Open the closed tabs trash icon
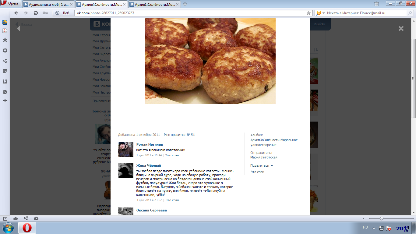Image resolution: width=416 pixels, height=234 pixels. click(x=377, y=4)
